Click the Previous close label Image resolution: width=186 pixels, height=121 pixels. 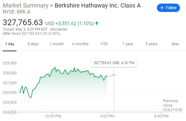click(x=170, y=103)
